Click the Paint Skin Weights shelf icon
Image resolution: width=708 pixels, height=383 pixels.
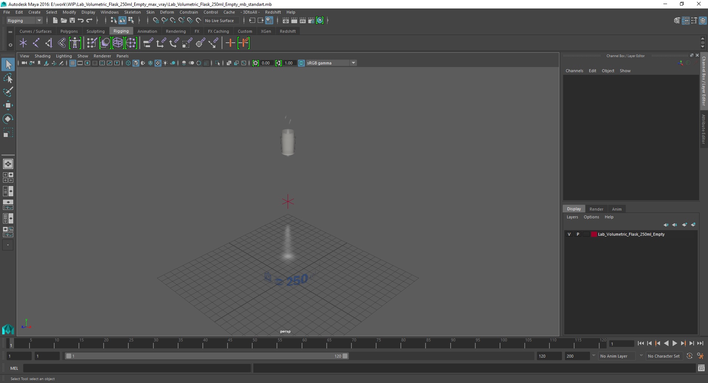coord(92,43)
